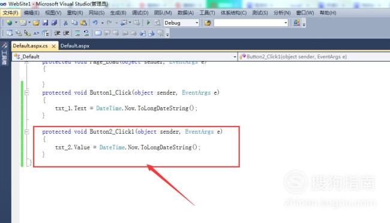Open the dropdown arrow beside Add New Item
Screen dimensions: 390x223
29,23
